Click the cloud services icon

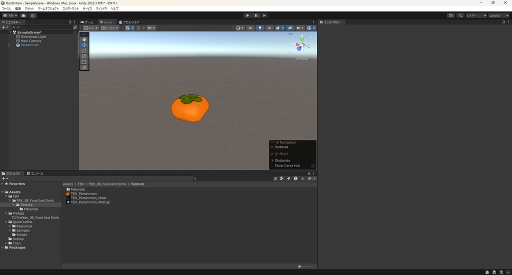tap(23, 15)
